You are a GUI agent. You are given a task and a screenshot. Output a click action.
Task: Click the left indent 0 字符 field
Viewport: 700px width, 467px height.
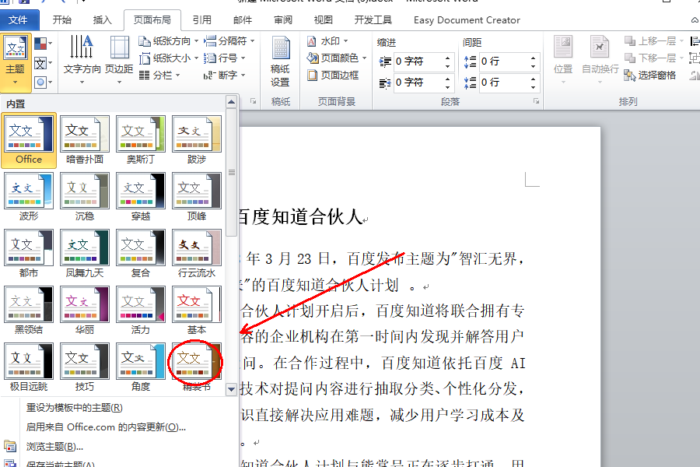pos(418,61)
